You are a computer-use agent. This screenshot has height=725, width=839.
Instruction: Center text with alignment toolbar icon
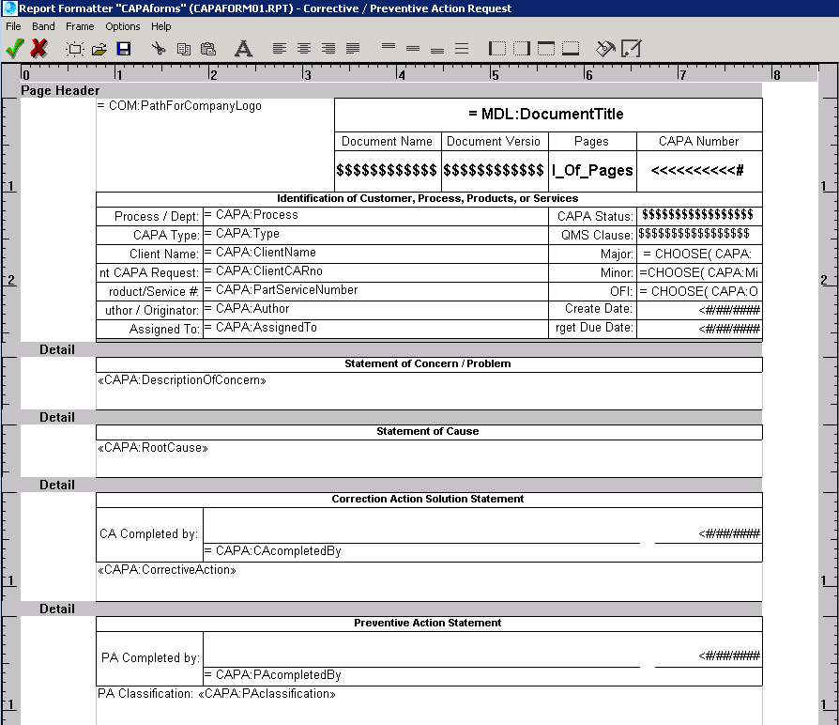coord(304,48)
